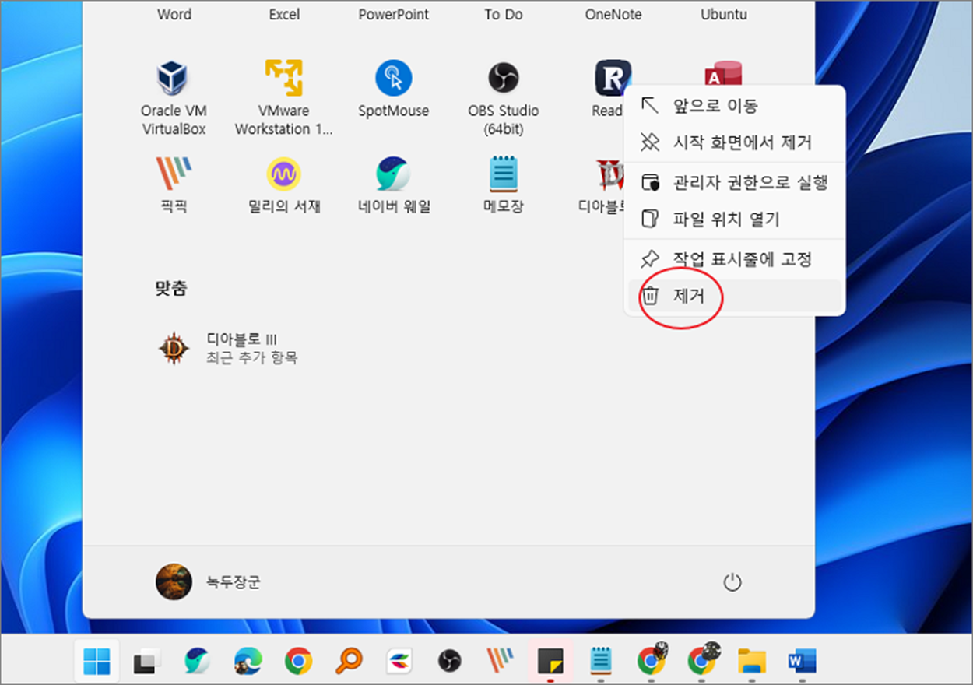Open File Explorer from taskbar
The height and width of the screenshot is (685, 973).
(752, 662)
